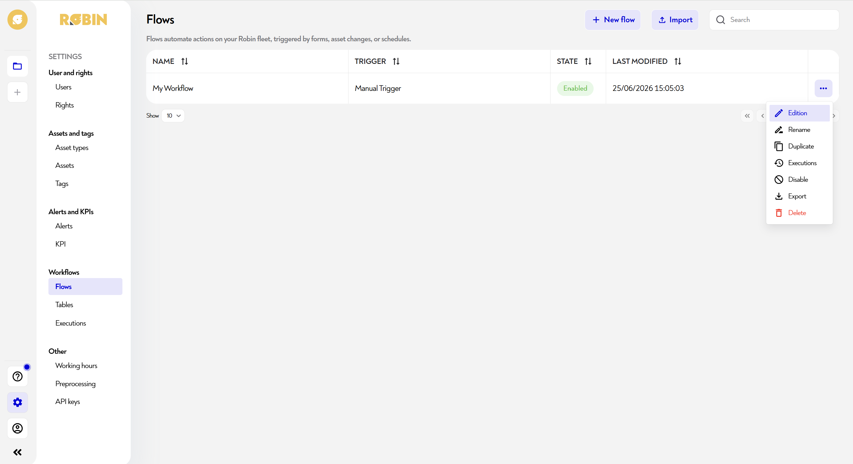Focus the Search input field
Viewport: 853px width, 464px height.
[x=774, y=20]
